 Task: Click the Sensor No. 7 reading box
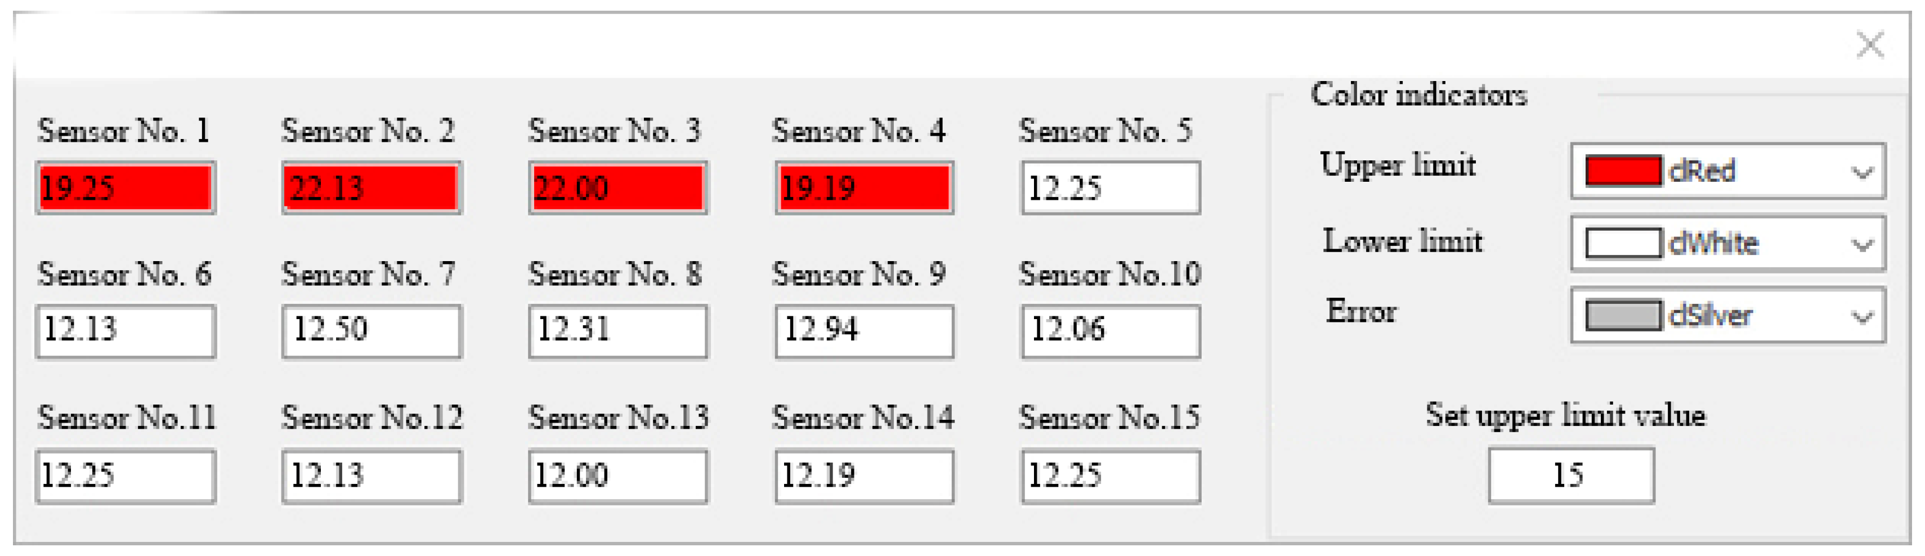tap(371, 330)
